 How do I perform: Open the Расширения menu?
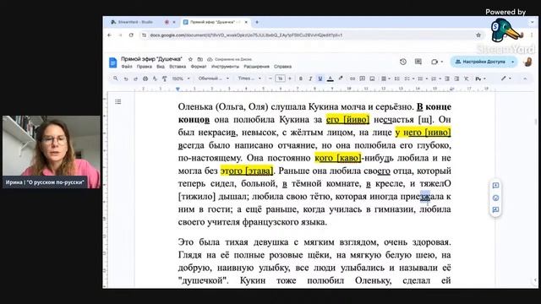pos(256,67)
